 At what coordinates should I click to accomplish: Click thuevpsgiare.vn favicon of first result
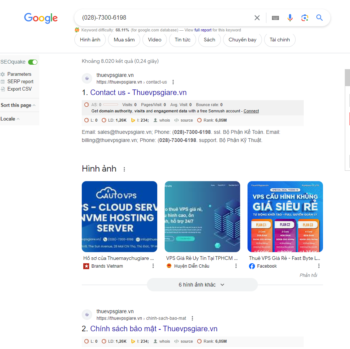coord(87,78)
